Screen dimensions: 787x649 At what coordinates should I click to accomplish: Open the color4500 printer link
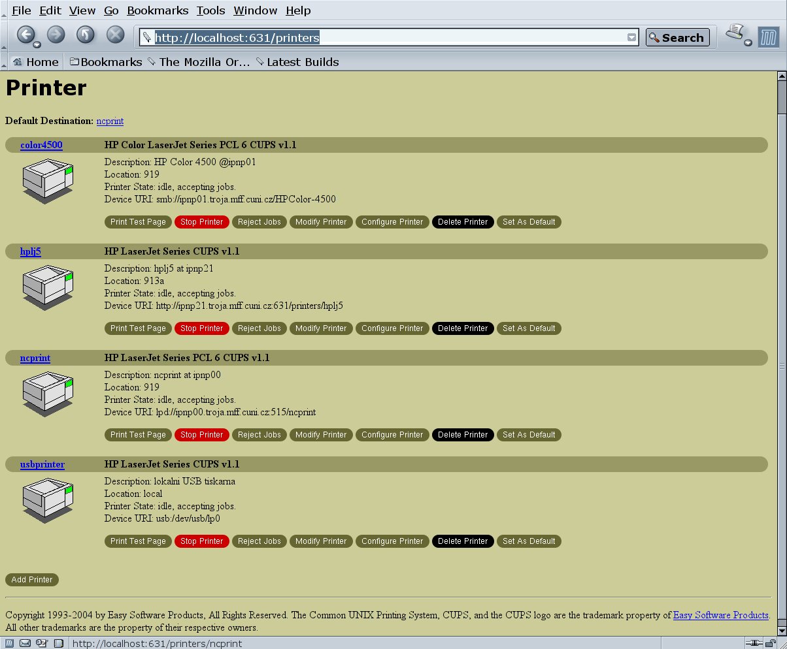click(x=41, y=145)
